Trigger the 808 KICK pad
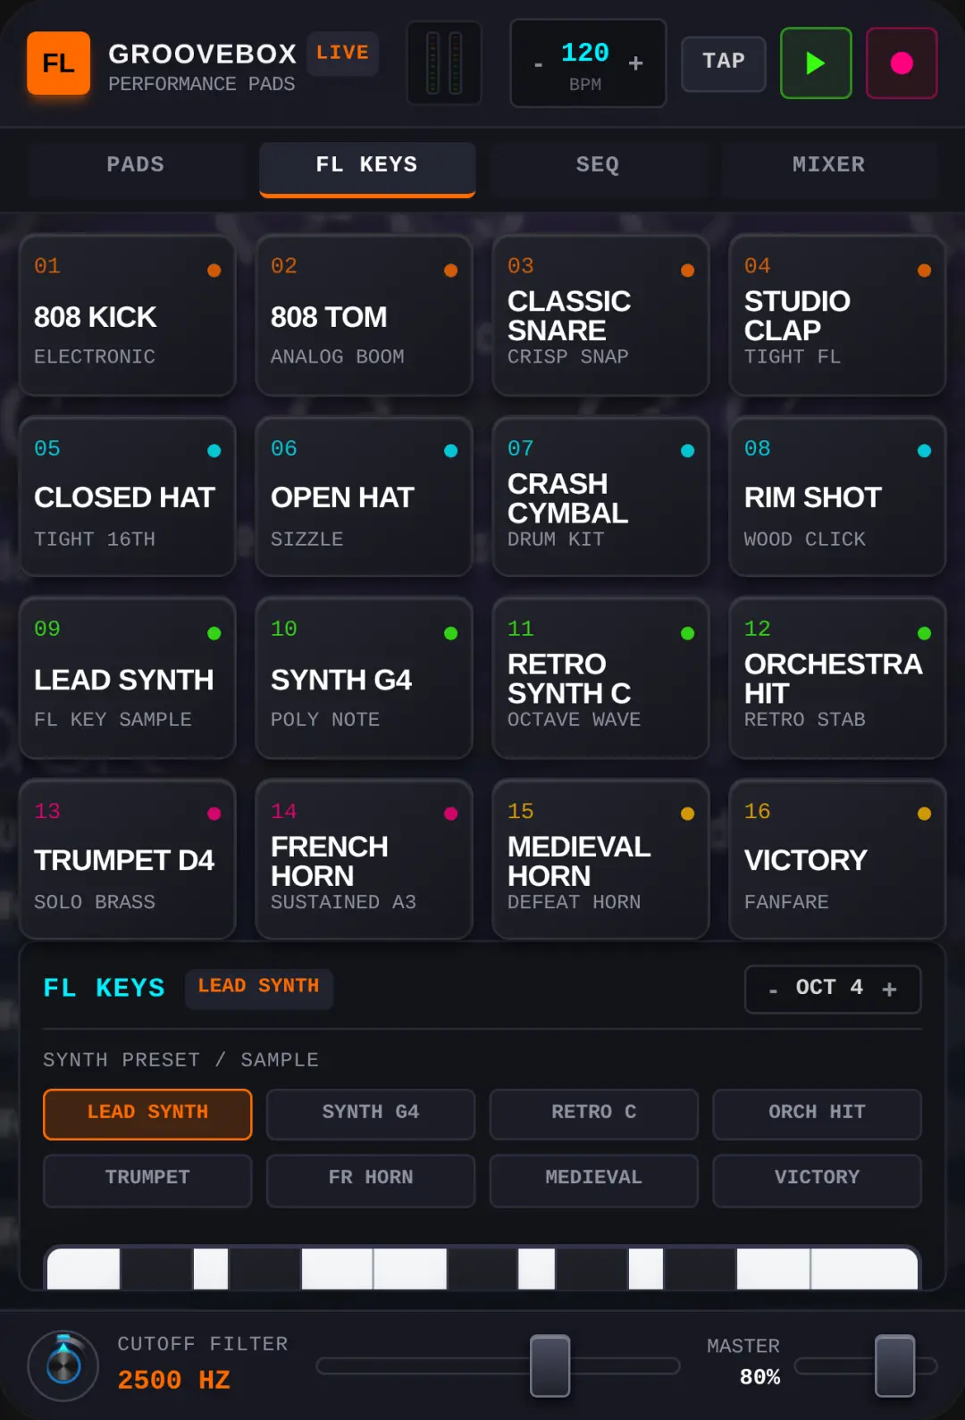 click(128, 315)
